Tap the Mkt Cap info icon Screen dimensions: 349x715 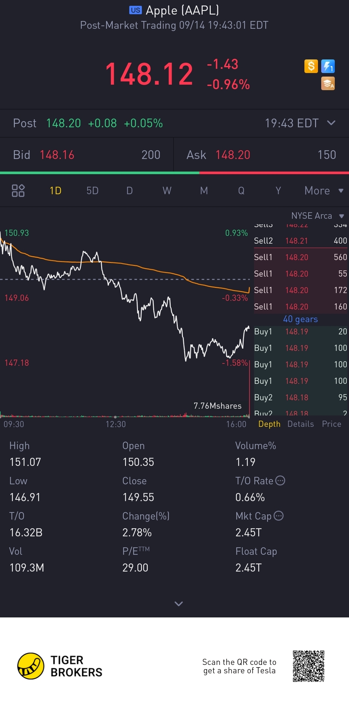click(279, 516)
